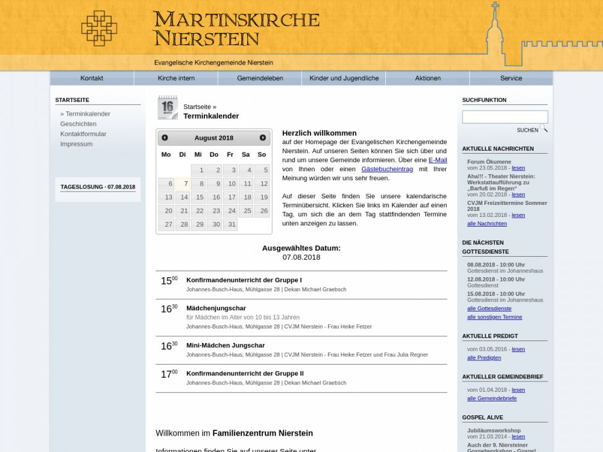This screenshot has width=603, height=452.
Task: Advance calendar to next month
Action: 262,138
